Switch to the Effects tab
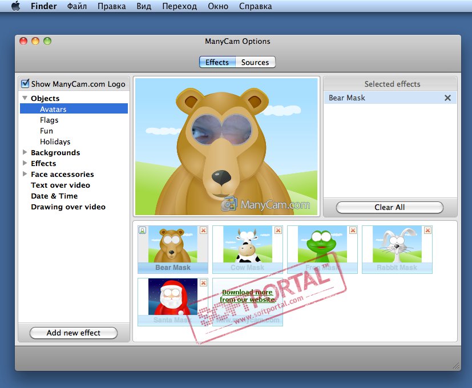The width and height of the screenshot is (472, 388). click(x=217, y=62)
